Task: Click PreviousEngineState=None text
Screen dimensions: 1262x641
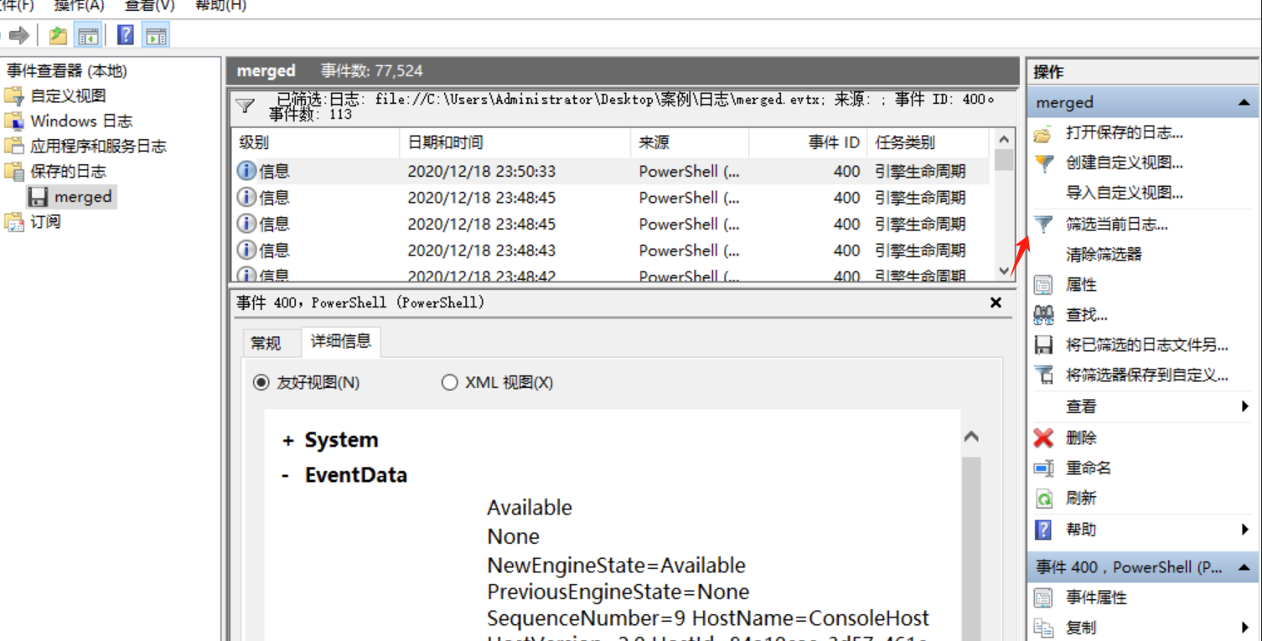Action: (618, 592)
